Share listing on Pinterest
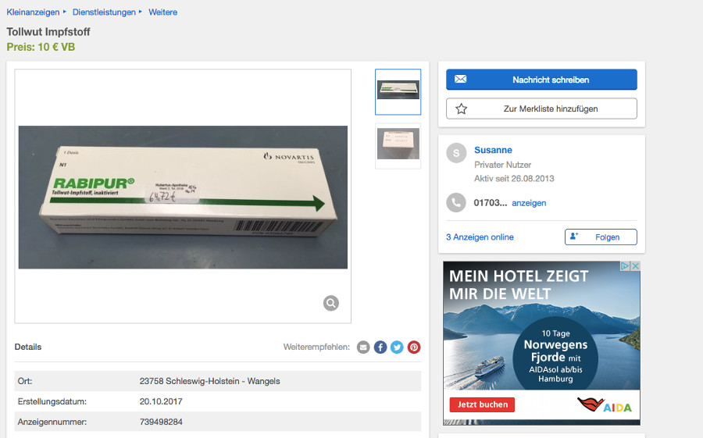Image resolution: width=703 pixels, height=438 pixels. (x=414, y=347)
